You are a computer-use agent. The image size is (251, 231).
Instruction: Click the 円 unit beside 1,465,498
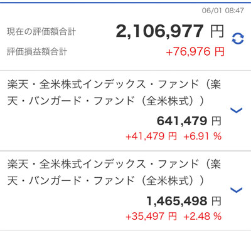(216, 201)
